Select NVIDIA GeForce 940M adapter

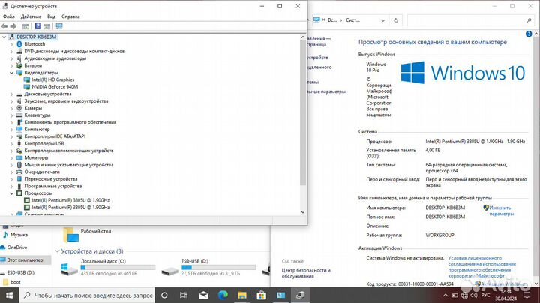[56, 86]
